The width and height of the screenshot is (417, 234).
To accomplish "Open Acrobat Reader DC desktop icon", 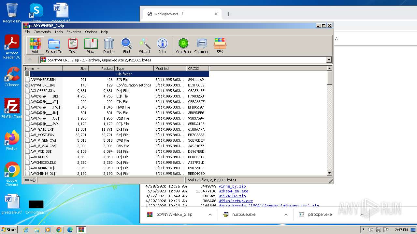I will point(12,47).
